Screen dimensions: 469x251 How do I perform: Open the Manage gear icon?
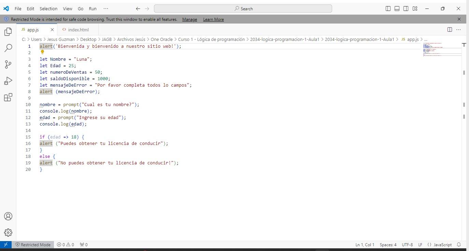pos(8,233)
